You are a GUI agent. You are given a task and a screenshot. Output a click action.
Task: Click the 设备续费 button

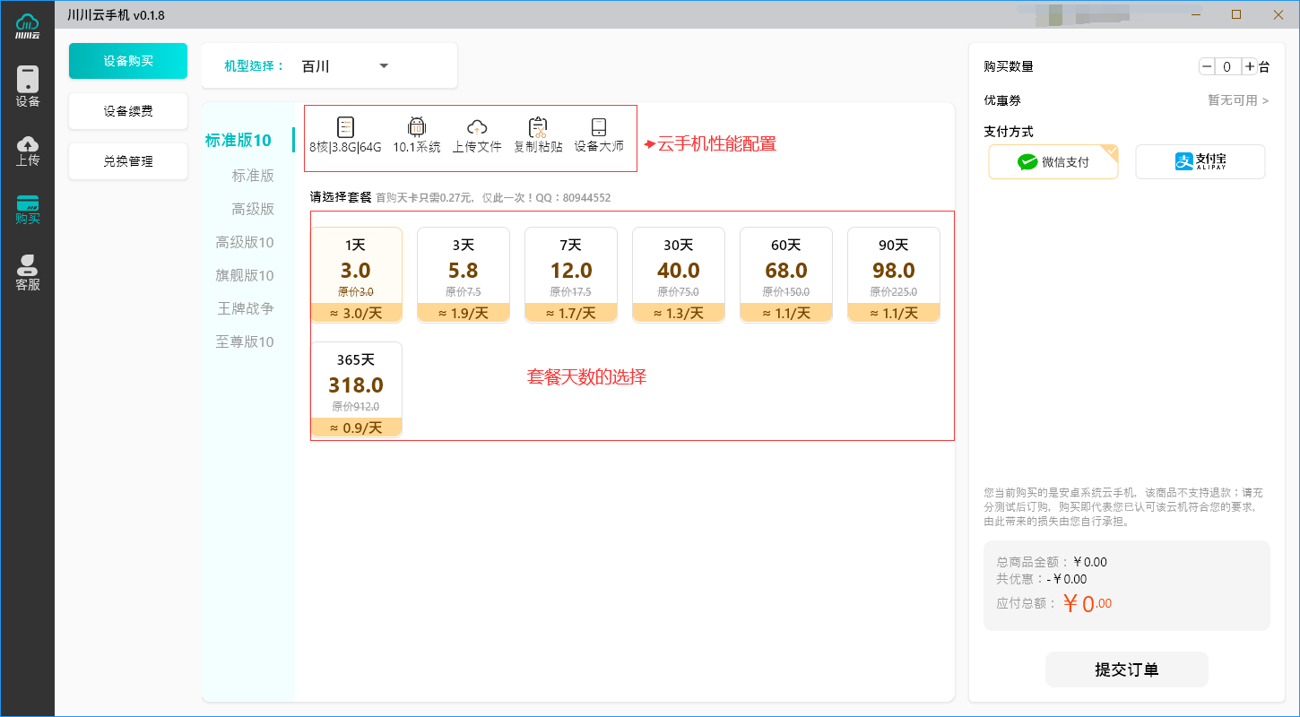click(127, 110)
